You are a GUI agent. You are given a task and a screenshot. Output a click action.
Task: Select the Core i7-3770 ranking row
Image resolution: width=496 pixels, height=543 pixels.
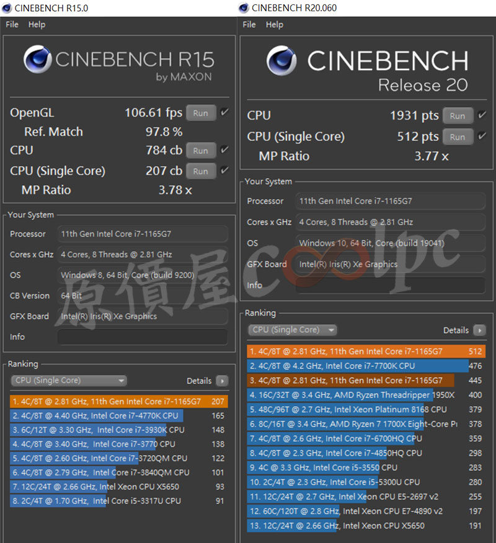(x=119, y=444)
